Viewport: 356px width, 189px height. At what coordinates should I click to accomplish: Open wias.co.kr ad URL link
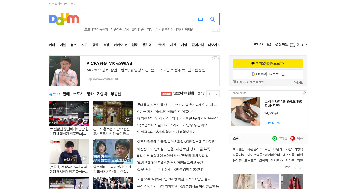point(102,79)
